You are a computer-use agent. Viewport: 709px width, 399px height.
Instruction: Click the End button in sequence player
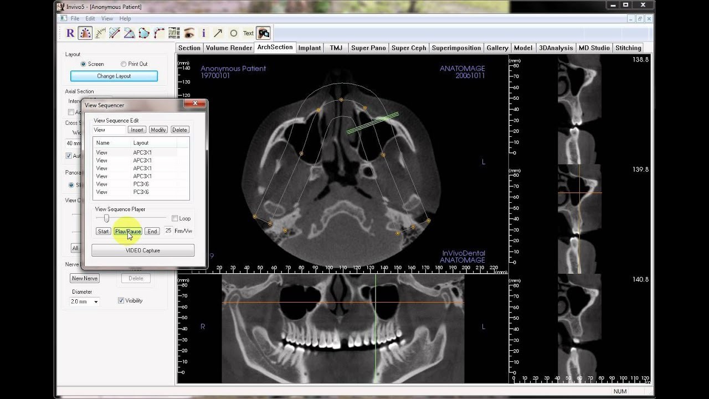tap(152, 231)
